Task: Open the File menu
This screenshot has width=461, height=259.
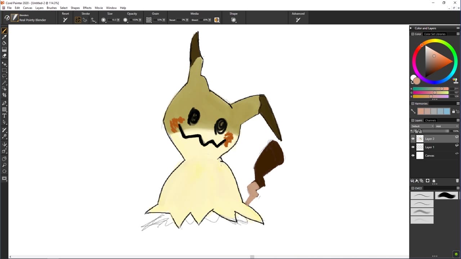Action: [x=9, y=8]
